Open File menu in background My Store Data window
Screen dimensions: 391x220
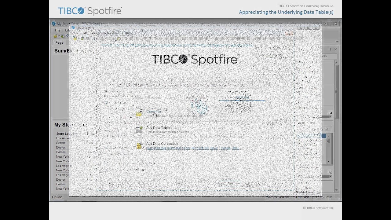[x=57, y=30]
